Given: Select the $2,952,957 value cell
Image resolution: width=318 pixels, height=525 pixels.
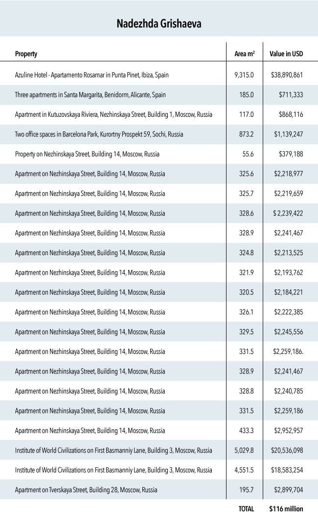Looking at the screenshot, I should click(x=288, y=431).
